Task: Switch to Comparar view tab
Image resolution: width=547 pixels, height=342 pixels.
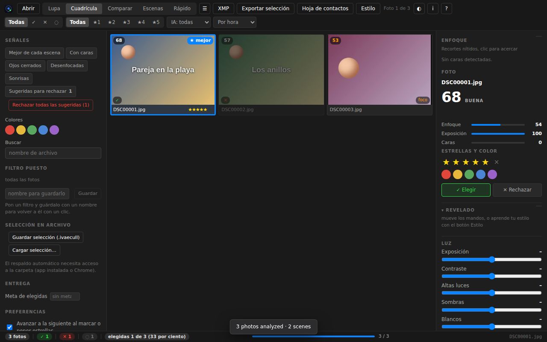Action: [x=120, y=9]
